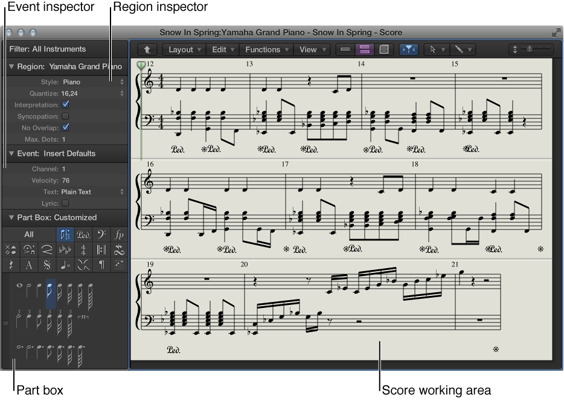The image size is (564, 401).
Task: Click the All button in the Part Box
Action: (28, 234)
